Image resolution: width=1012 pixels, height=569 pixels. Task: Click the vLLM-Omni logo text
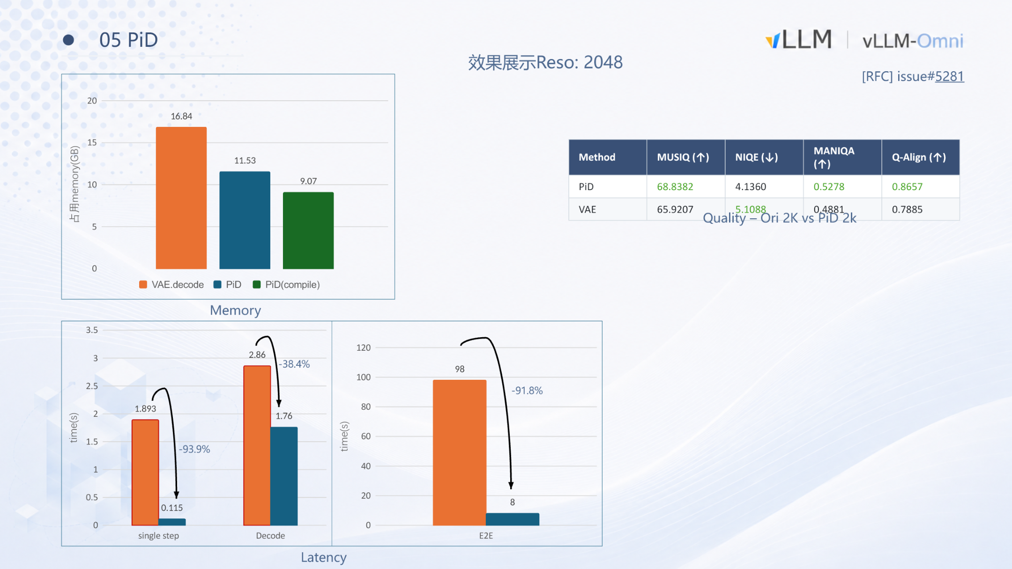(913, 41)
